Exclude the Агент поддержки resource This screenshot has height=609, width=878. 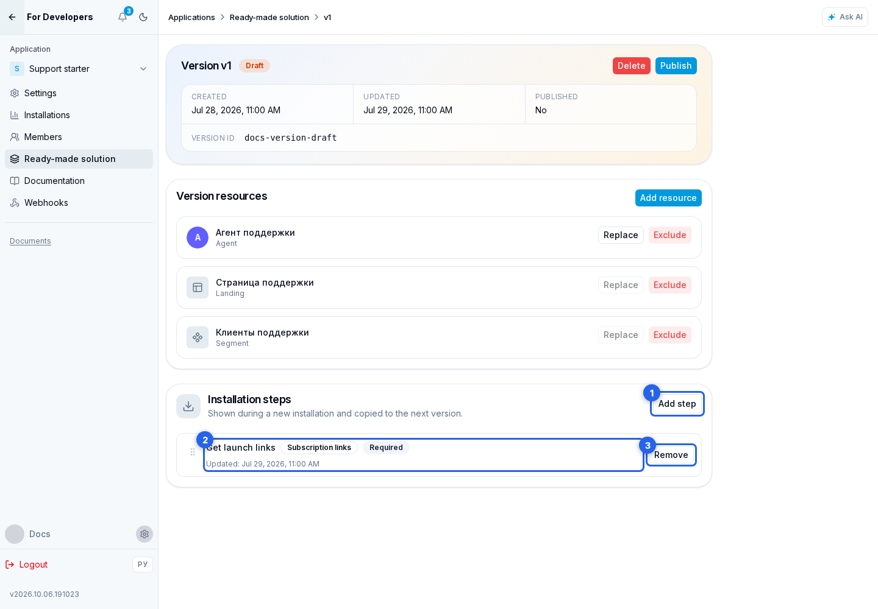(x=670, y=235)
